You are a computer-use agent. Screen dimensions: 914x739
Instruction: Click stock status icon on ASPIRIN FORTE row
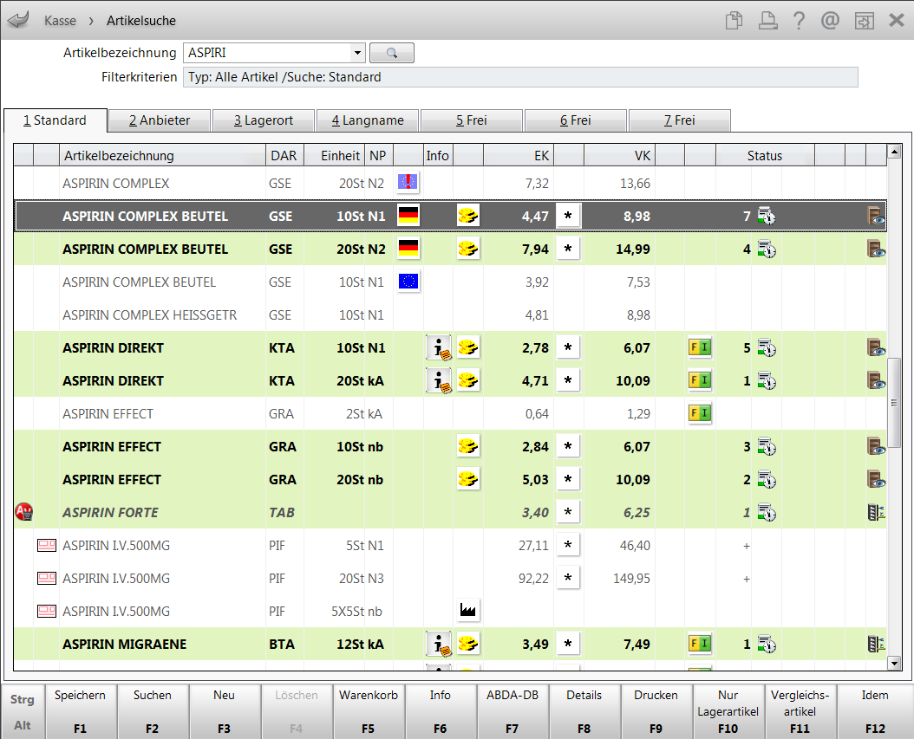[767, 513]
